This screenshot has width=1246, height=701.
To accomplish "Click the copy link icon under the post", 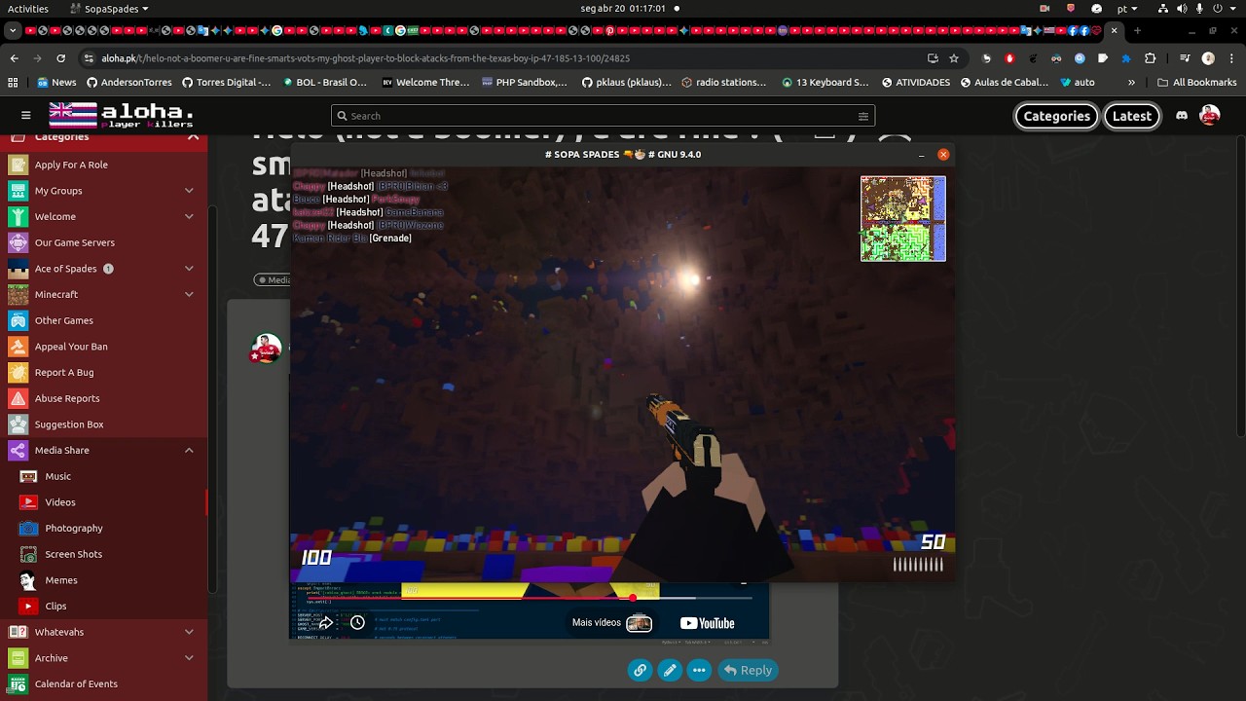I will click(640, 670).
